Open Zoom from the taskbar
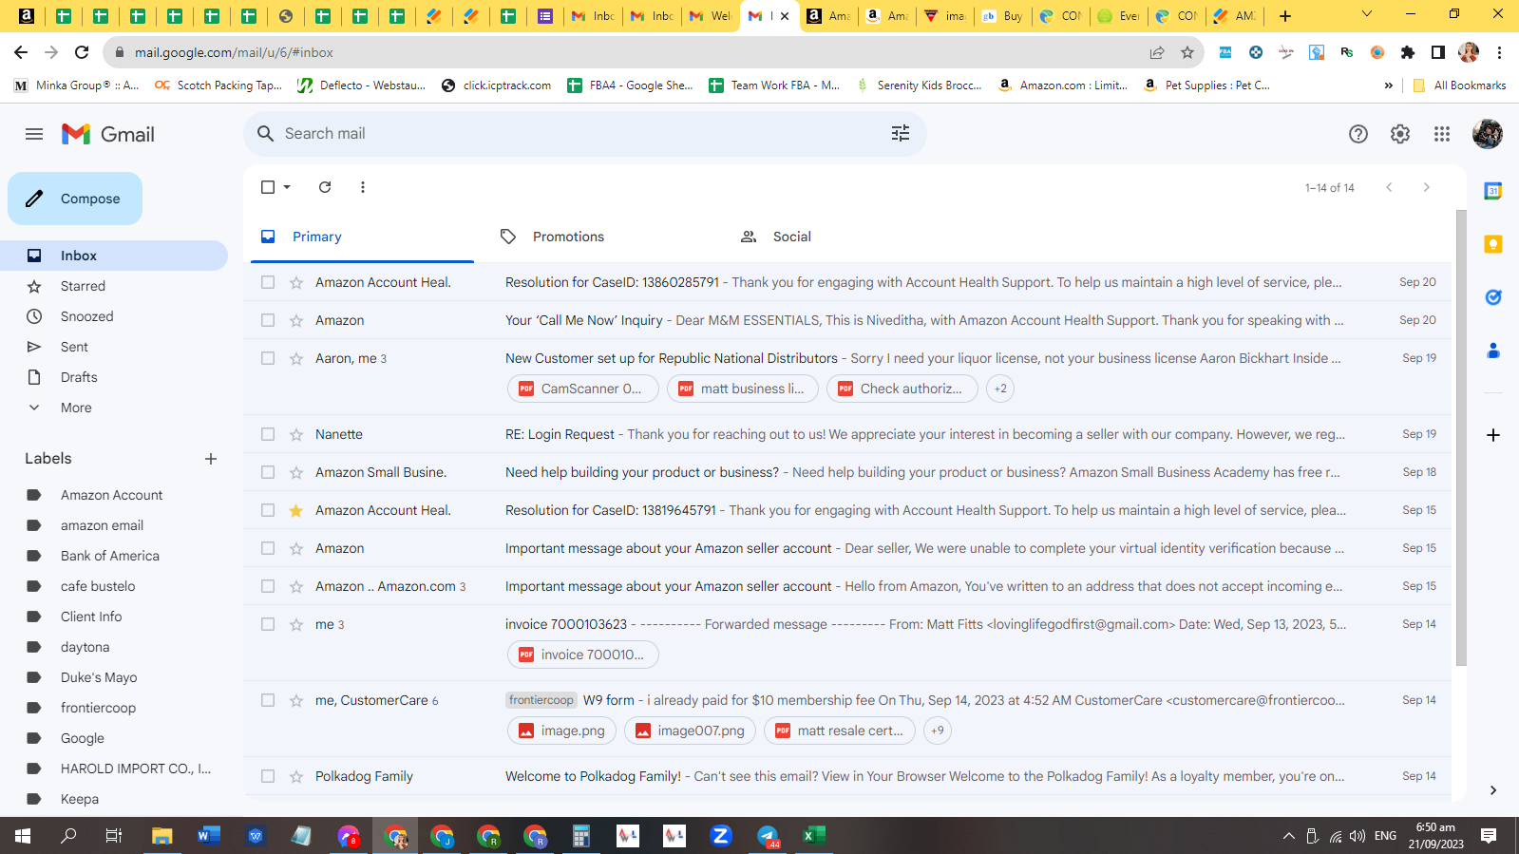The width and height of the screenshot is (1519, 854). click(x=721, y=836)
